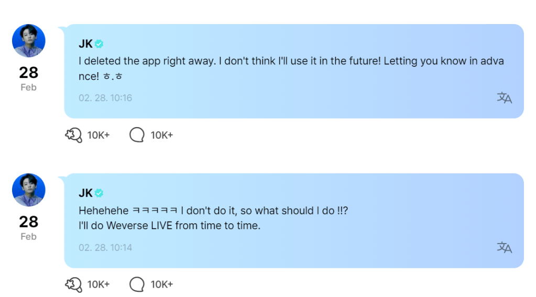The height and width of the screenshot is (297, 536).
Task: Click verified badge on the 10:16 post
Action: [x=99, y=44]
